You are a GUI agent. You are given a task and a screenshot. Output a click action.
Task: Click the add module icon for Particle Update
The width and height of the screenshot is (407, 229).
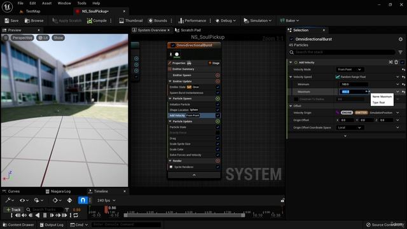click(x=217, y=121)
